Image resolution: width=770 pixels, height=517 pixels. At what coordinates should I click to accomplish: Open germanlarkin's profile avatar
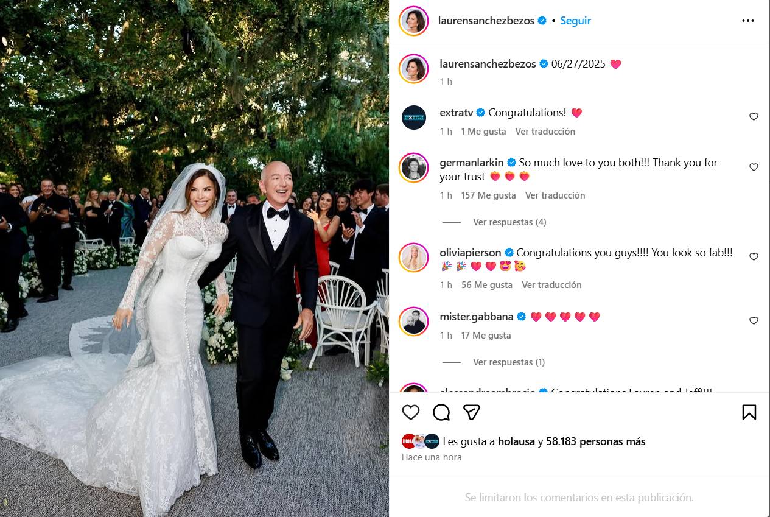coord(414,167)
